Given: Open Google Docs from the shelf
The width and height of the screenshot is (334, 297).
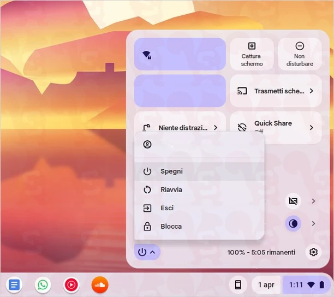Looking at the screenshot, I should pos(14,284).
